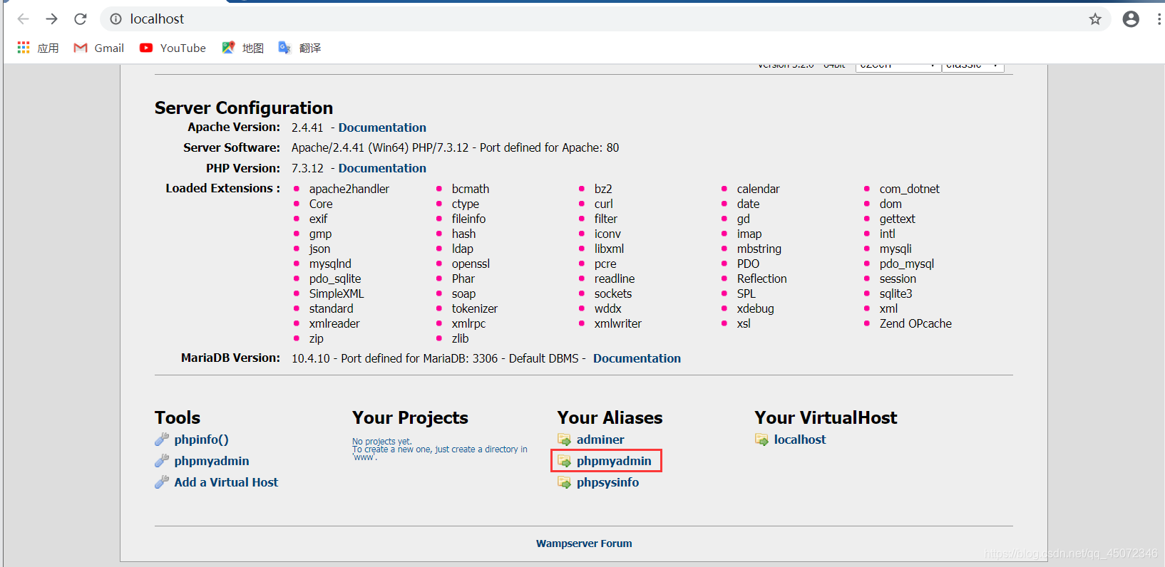Viewport: 1165px width, 567px height.
Task: Click the wrench icon beside Add a Virtual Host
Action: 162,482
